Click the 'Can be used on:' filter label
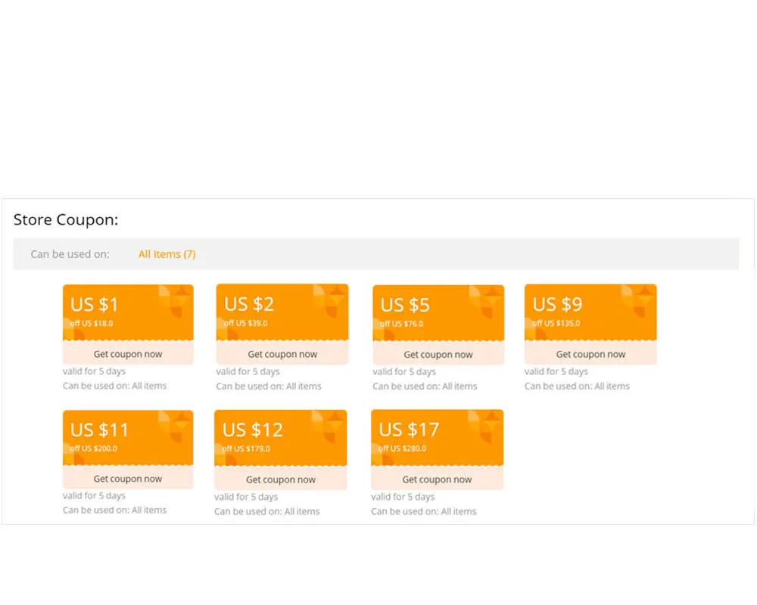Viewport: 757px width, 605px height. point(70,254)
